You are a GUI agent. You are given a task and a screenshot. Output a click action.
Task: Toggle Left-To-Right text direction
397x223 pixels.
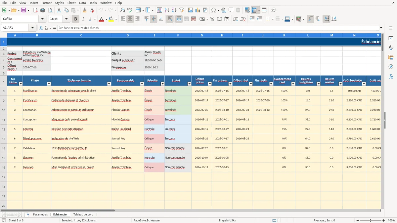pyautogui.click(x=310, y=19)
